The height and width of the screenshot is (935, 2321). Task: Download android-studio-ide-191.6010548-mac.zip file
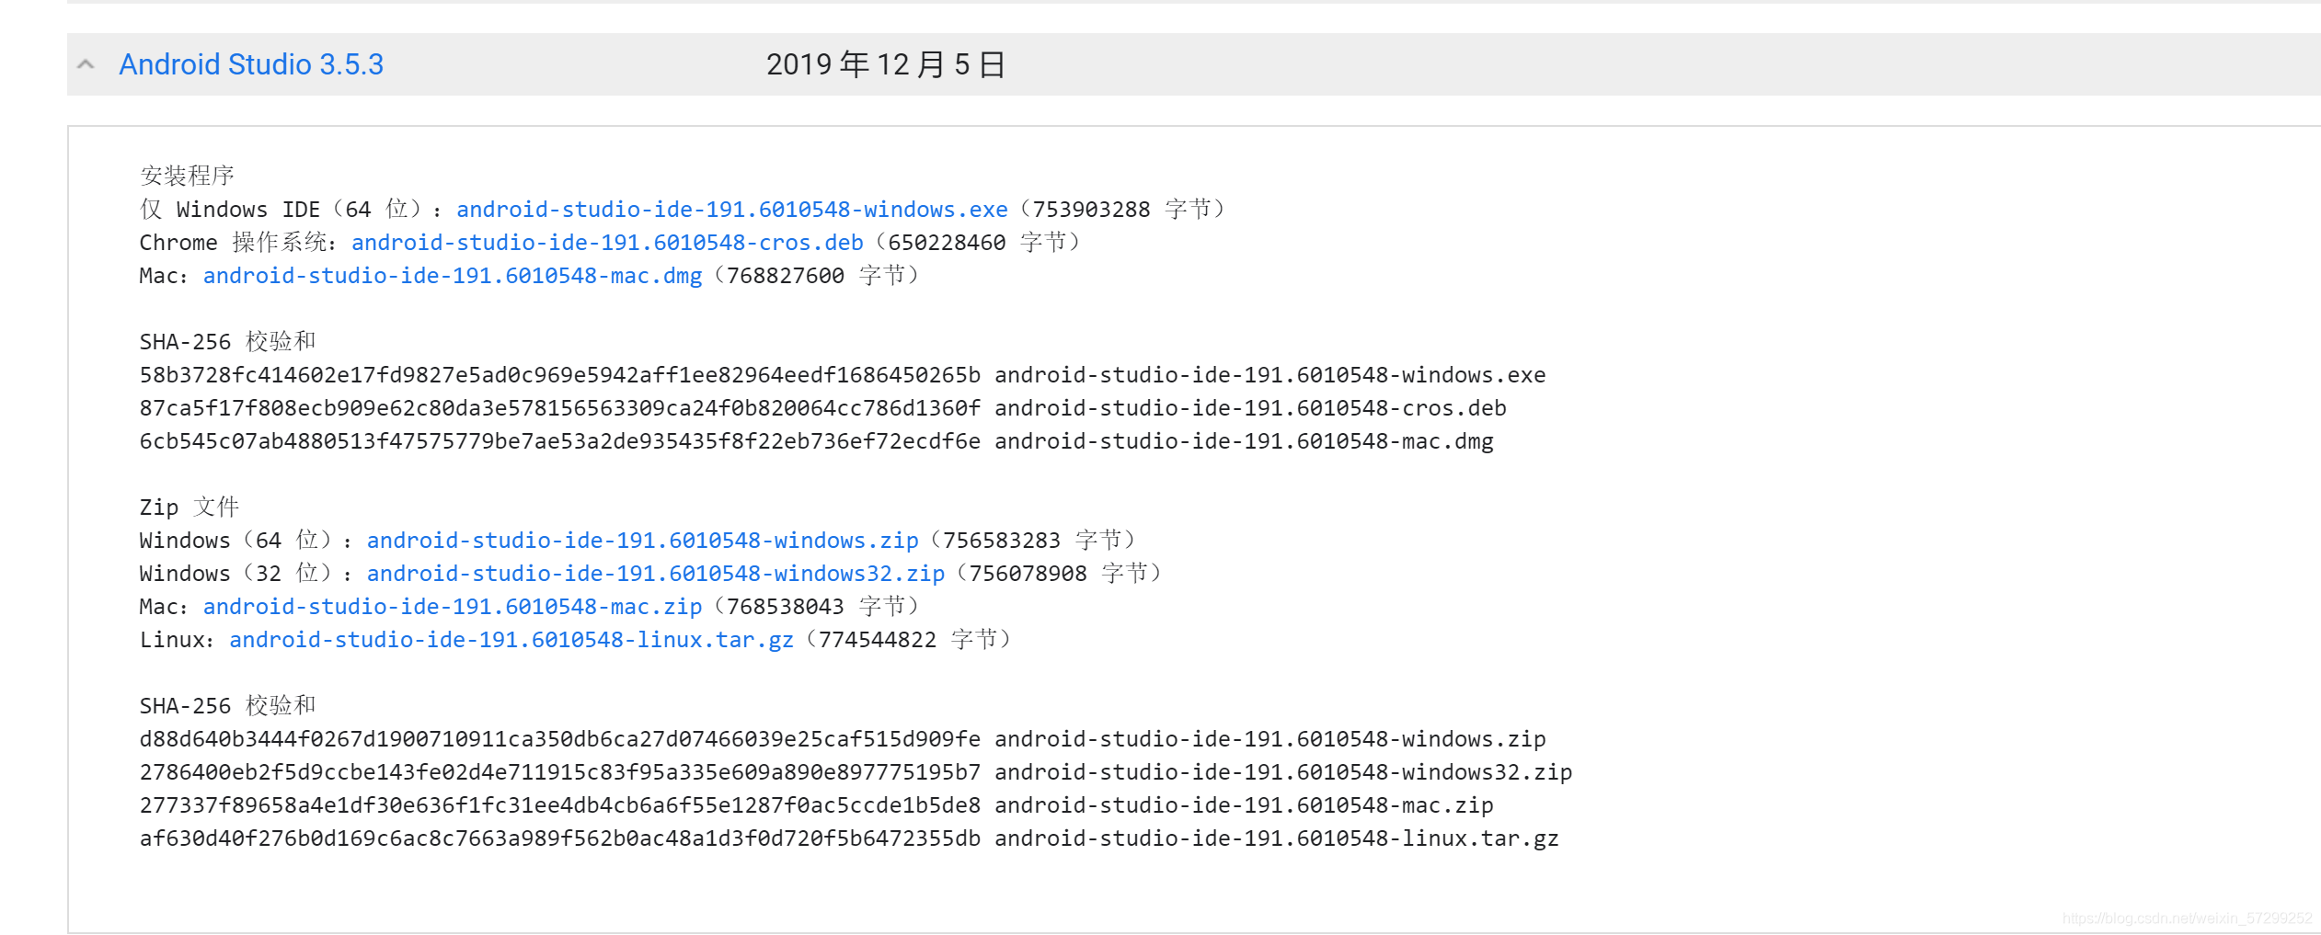point(453,607)
